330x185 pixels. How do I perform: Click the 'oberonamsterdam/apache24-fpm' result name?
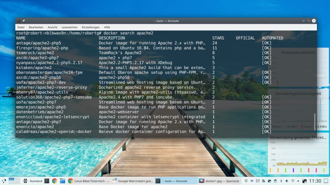(49, 73)
